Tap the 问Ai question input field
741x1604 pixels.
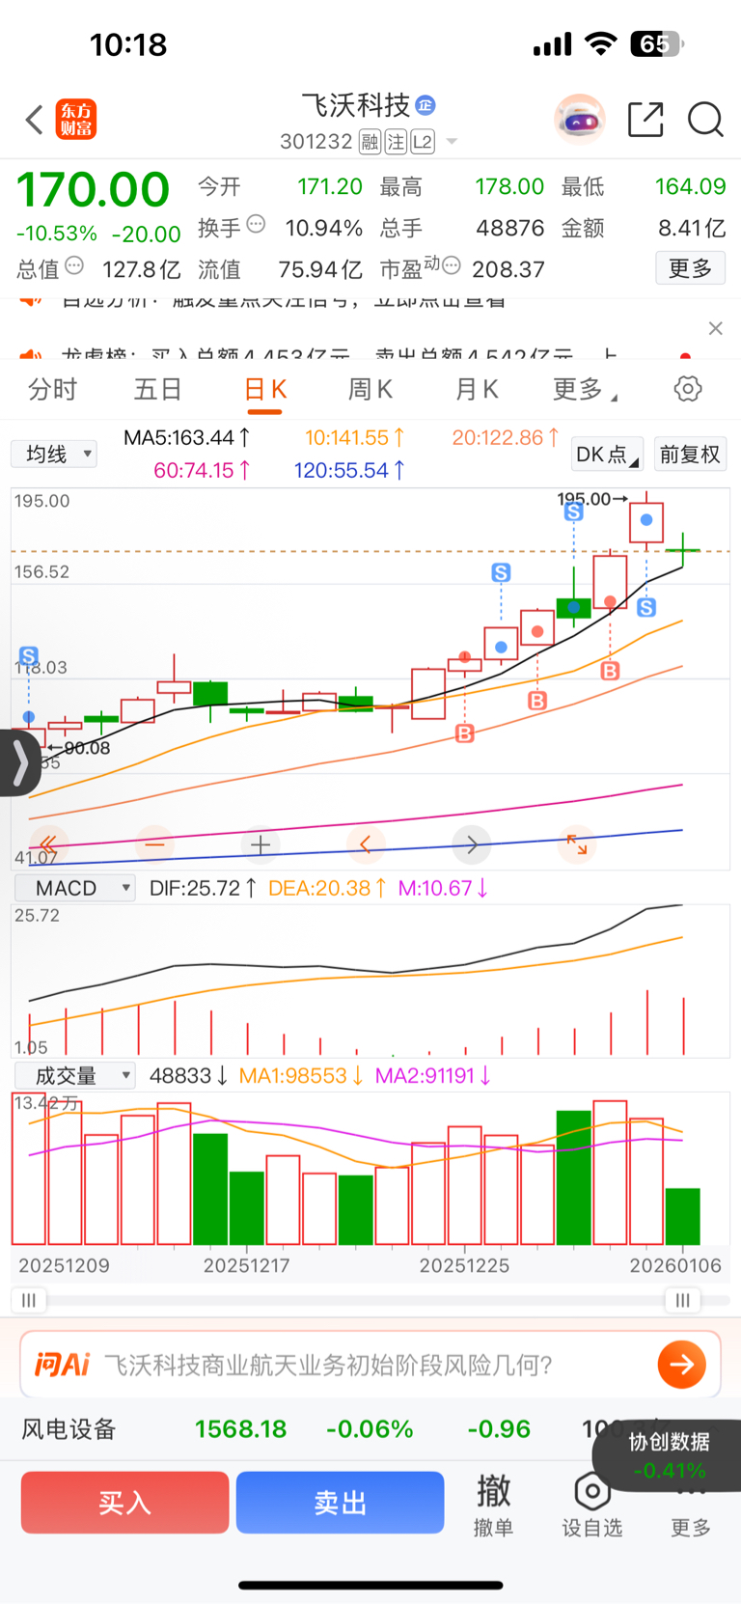coord(370,1365)
